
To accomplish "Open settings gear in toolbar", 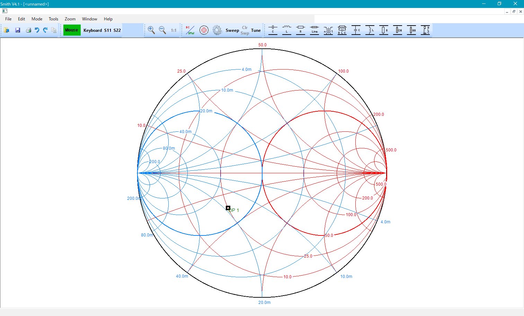I will click(x=217, y=30).
